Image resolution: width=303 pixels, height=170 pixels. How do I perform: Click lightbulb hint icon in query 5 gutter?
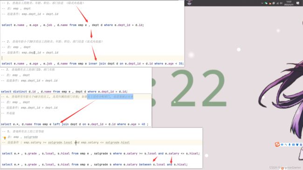coord(5,137)
